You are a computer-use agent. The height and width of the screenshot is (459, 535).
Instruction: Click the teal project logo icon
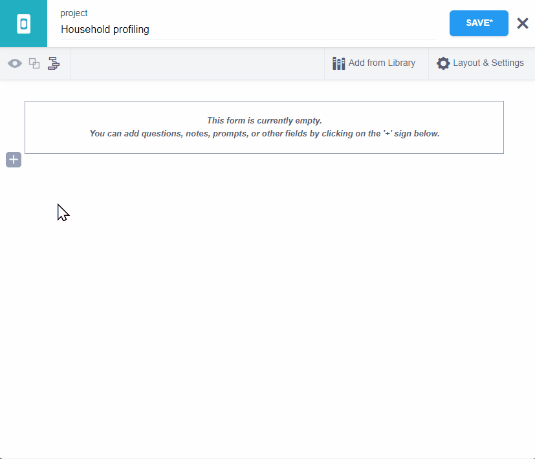point(23,24)
